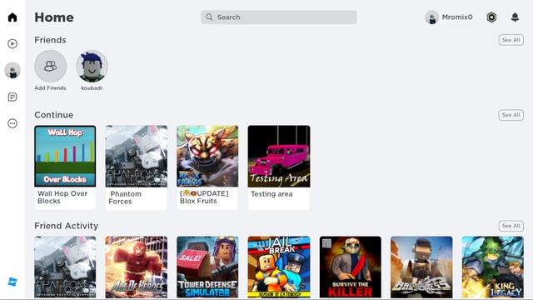This screenshot has width=533, height=300.
Task: Click the 'Add Friends' label
Action: point(50,87)
